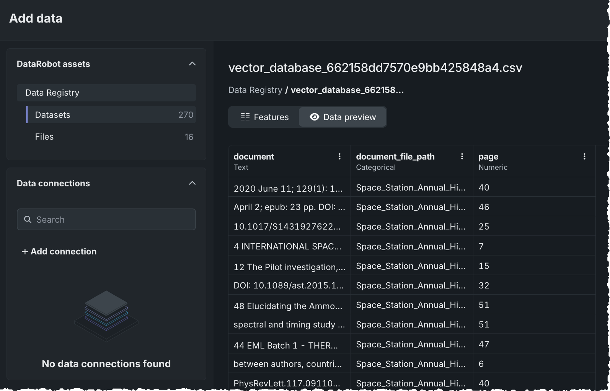This screenshot has width=610, height=391.
Task: Select the row starting with 4 INTERNATIONAL SPAC
Action: [x=287, y=246]
